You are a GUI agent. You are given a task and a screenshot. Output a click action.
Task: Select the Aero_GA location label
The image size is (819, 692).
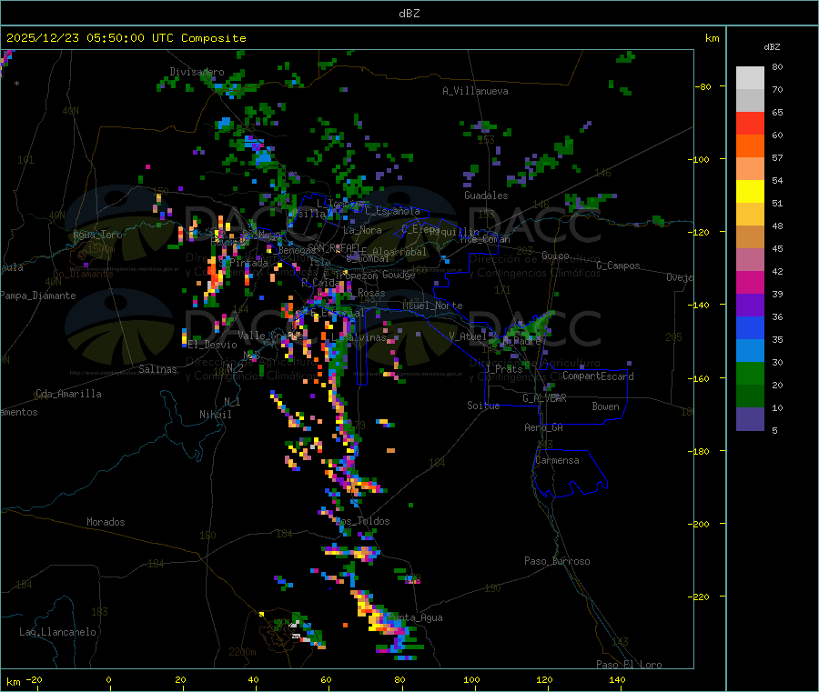[543, 427]
